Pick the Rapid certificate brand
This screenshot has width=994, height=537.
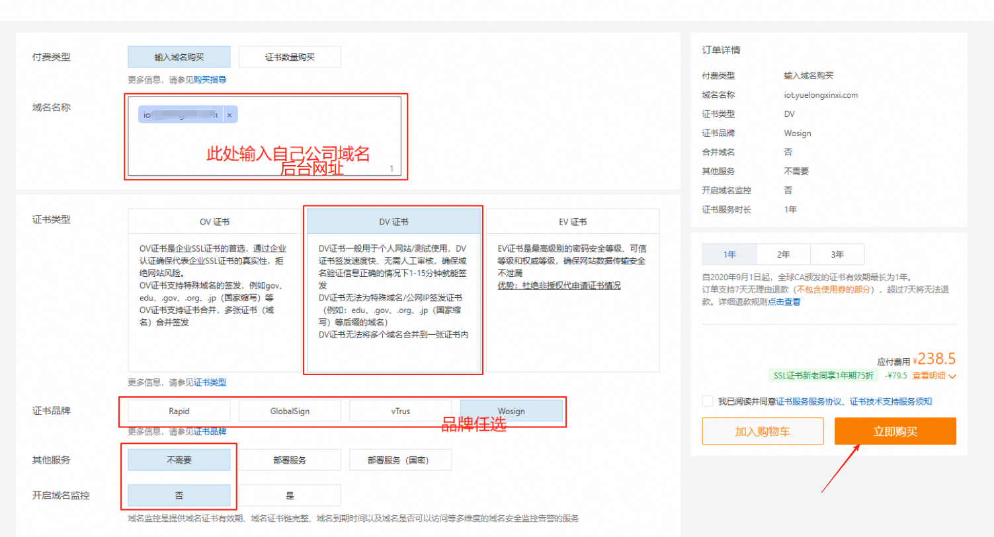point(179,411)
